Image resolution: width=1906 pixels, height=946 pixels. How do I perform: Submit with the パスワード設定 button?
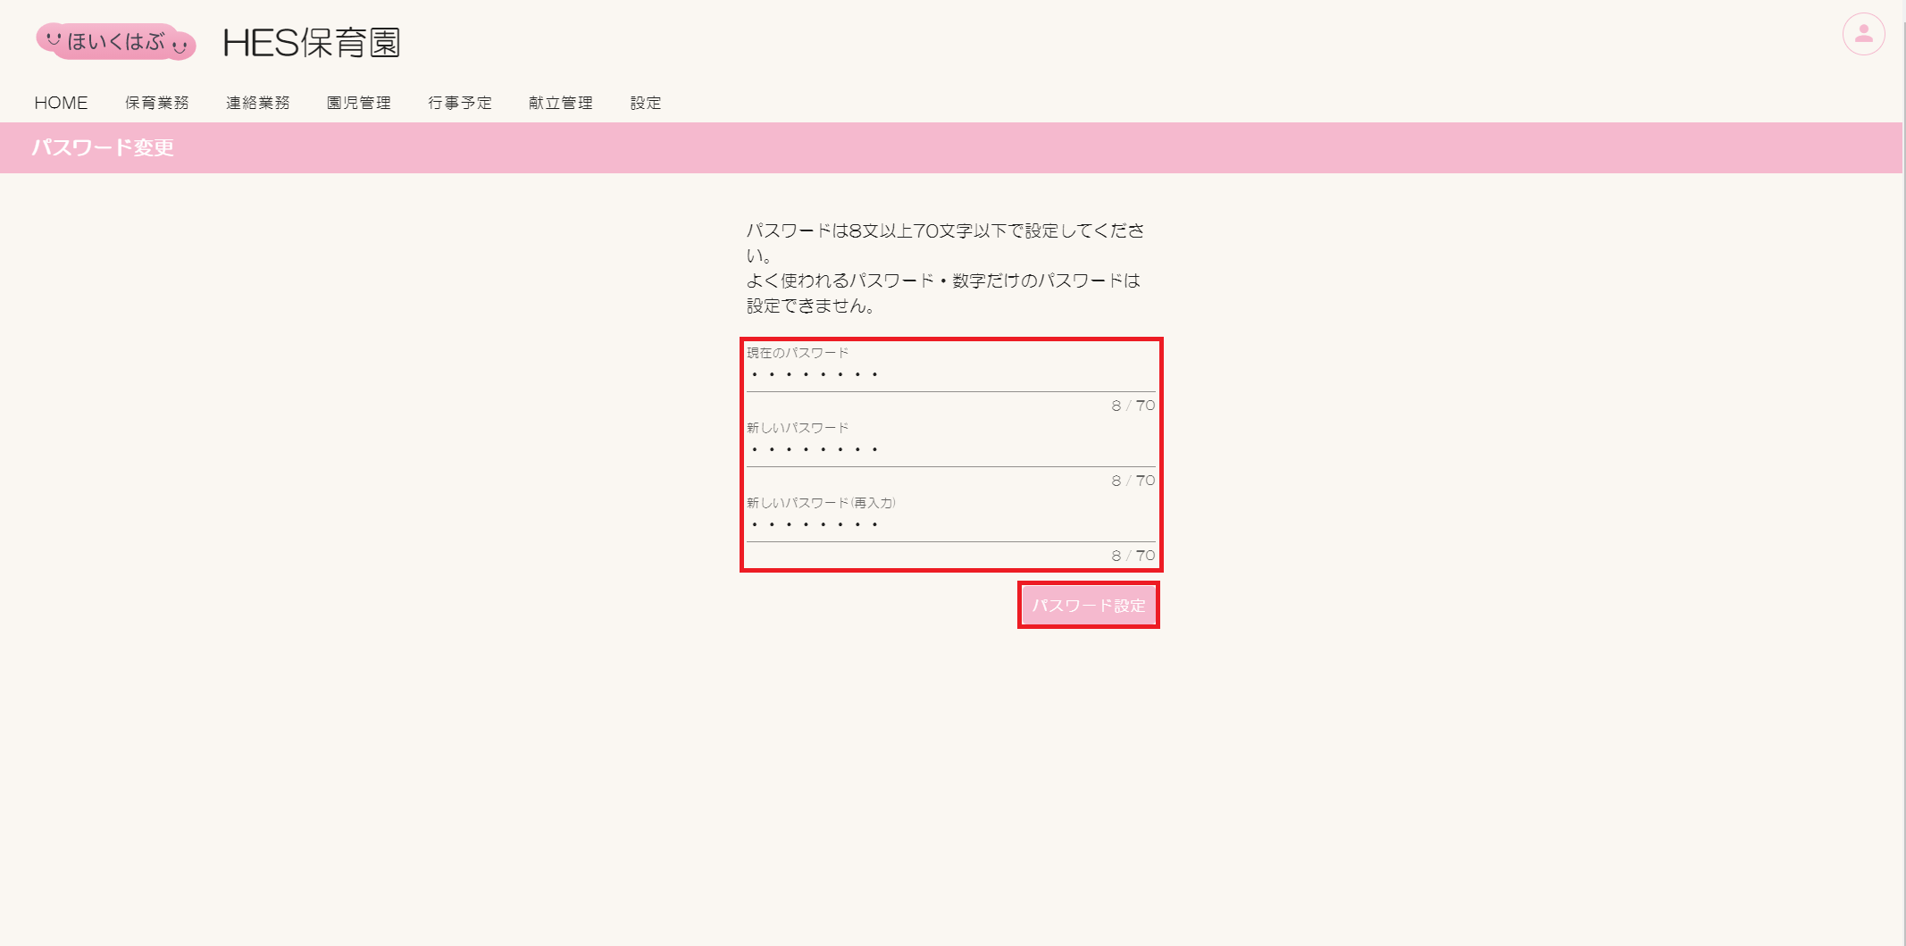[x=1089, y=605]
